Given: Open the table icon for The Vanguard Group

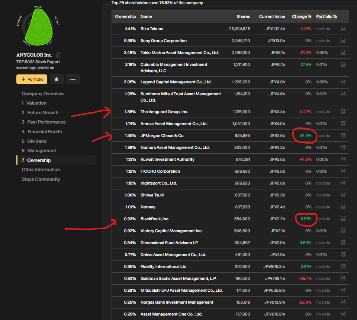Looking at the screenshot, I should tap(343, 112).
